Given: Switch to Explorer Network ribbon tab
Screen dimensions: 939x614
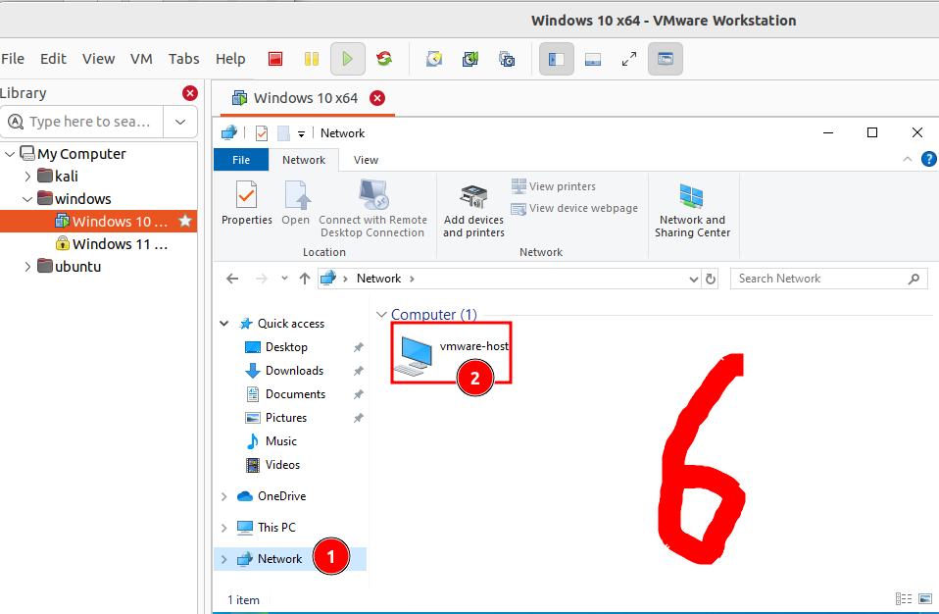Looking at the screenshot, I should (x=304, y=160).
